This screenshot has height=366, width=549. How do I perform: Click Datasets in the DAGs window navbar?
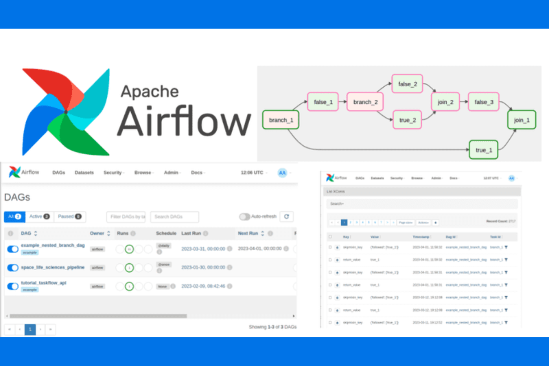tap(84, 173)
